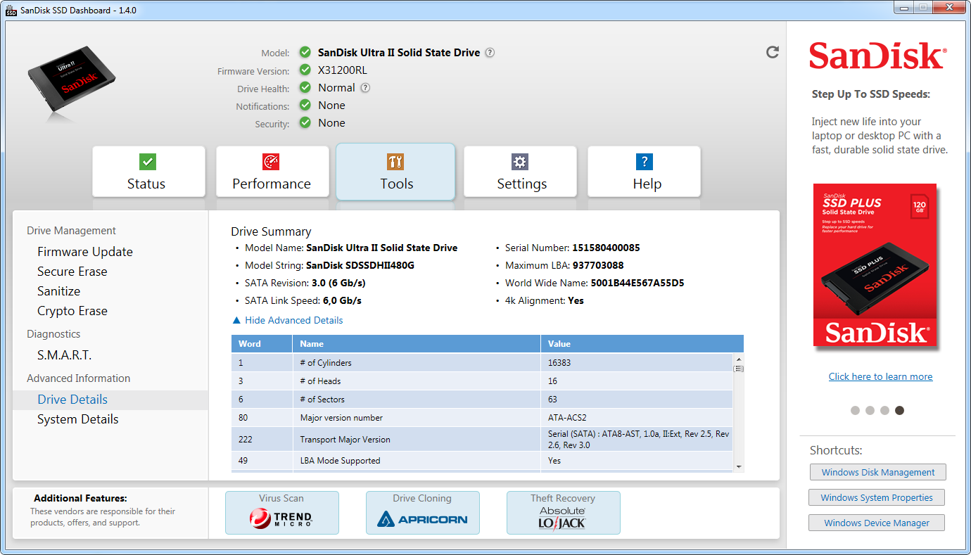Select the second carousel dot indicator
This screenshot has height=555, width=971.
tap(870, 410)
